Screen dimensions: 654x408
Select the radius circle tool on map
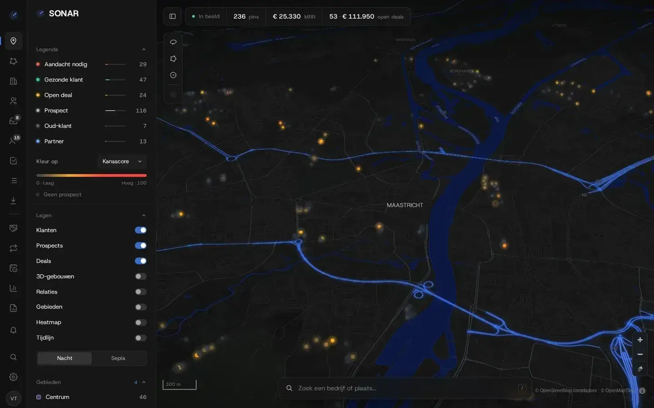coord(173,75)
